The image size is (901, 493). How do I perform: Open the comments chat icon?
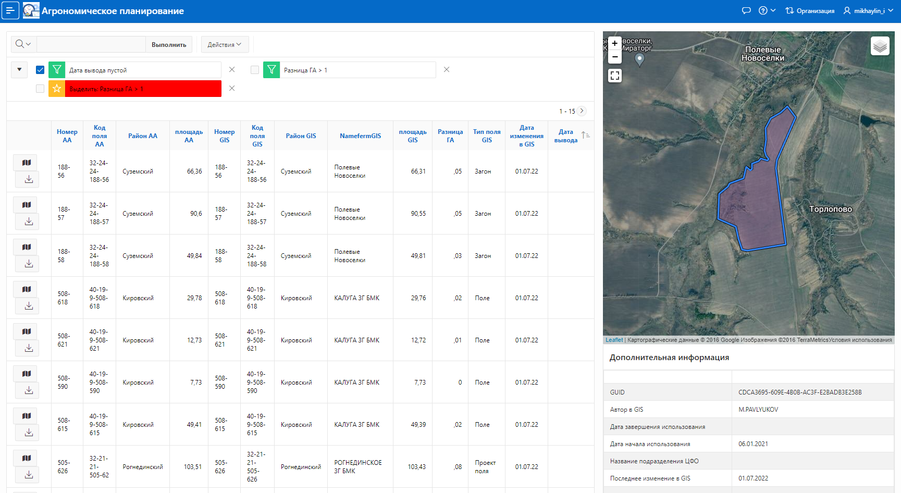coord(746,10)
